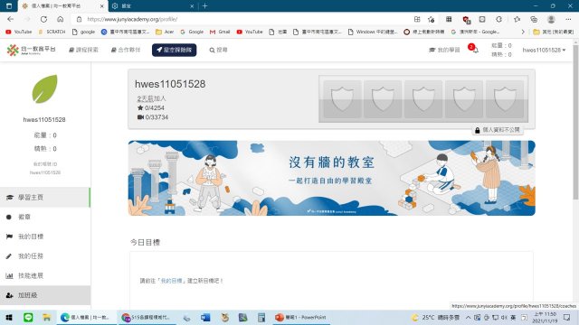The width and height of the screenshot is (579, 325).
Task: Switch to PowerPoint window in taskbar
Action: click(x=300, y=317)
